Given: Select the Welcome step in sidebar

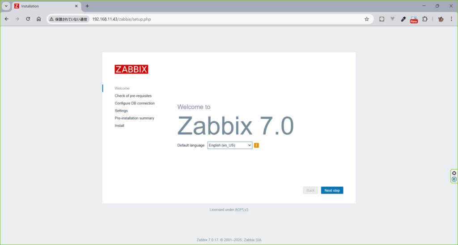Looking at the screenshot, I should click(122, 88).
